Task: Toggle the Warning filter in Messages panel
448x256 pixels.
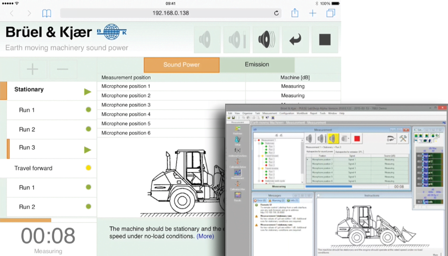Action: (x=276, y=200)
